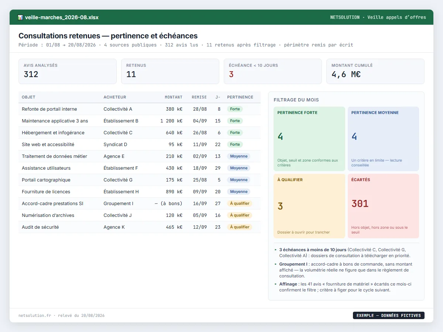Click the Consultations retenues page title
The image size is (443, 332).
[108, 36]
